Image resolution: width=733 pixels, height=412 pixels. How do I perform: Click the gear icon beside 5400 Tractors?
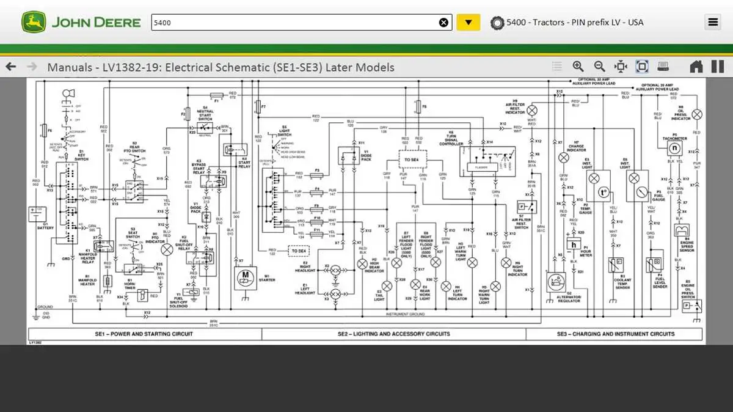tap(497, 23)
